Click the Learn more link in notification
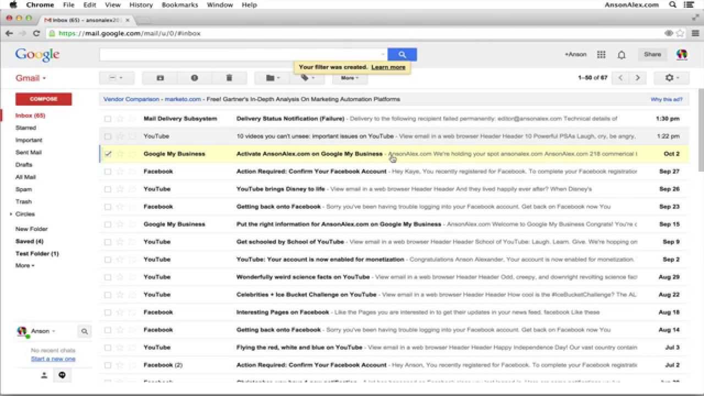704x396 pixels. [x=388, y=67]
